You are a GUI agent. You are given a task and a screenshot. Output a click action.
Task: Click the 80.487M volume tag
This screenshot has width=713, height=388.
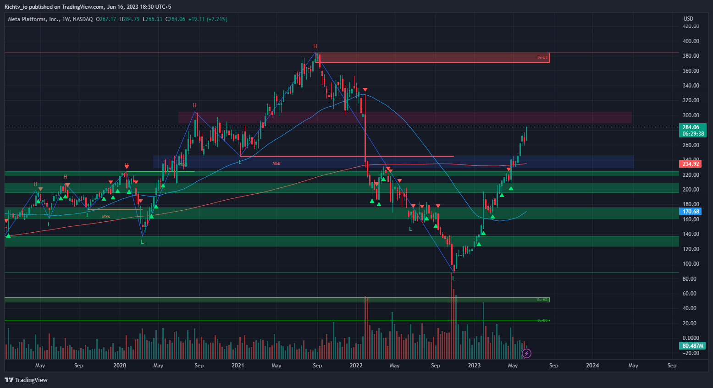(691, 346)
